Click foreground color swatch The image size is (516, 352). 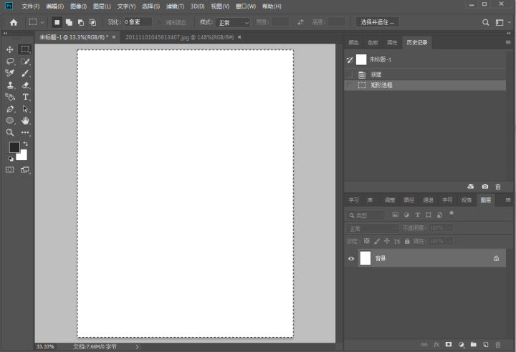coord(13,146)
